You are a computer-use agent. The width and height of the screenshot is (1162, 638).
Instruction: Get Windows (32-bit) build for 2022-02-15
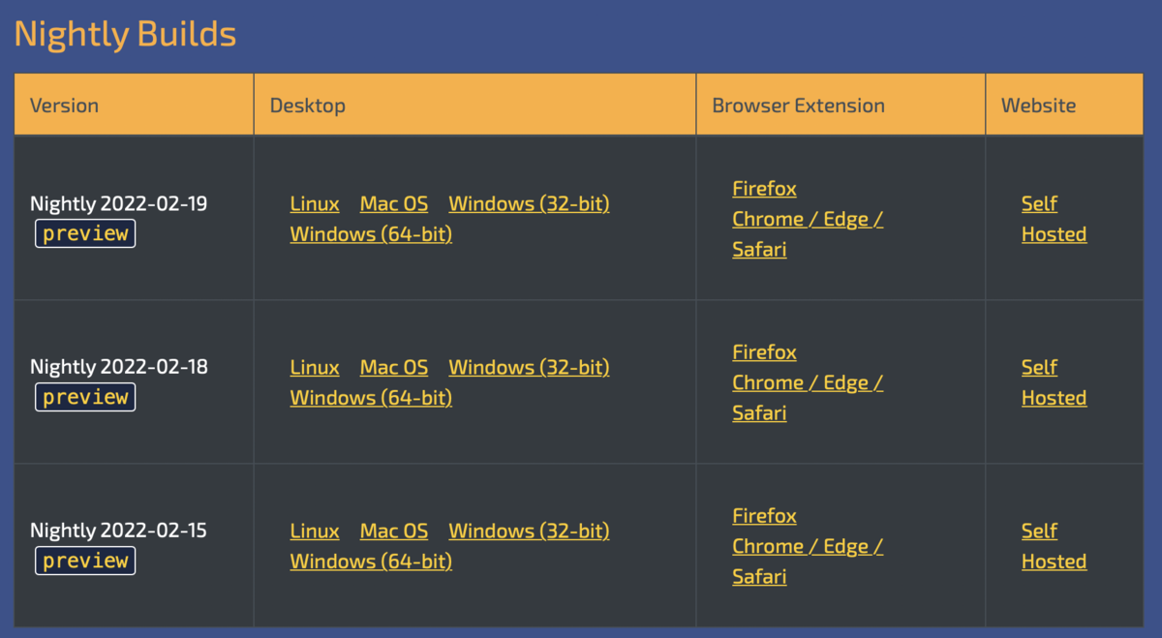click(529, 532)
